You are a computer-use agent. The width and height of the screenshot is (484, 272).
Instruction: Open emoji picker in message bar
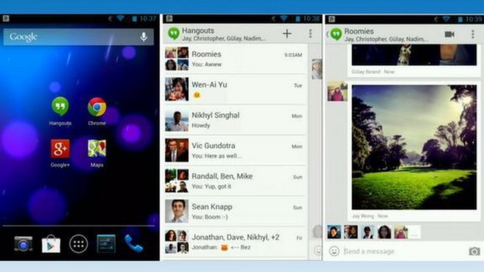(x=334, y=251)
